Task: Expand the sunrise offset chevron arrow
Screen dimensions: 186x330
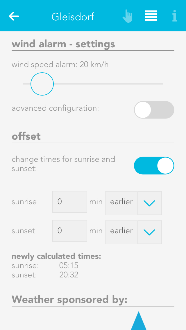Action: coord(149,203)
